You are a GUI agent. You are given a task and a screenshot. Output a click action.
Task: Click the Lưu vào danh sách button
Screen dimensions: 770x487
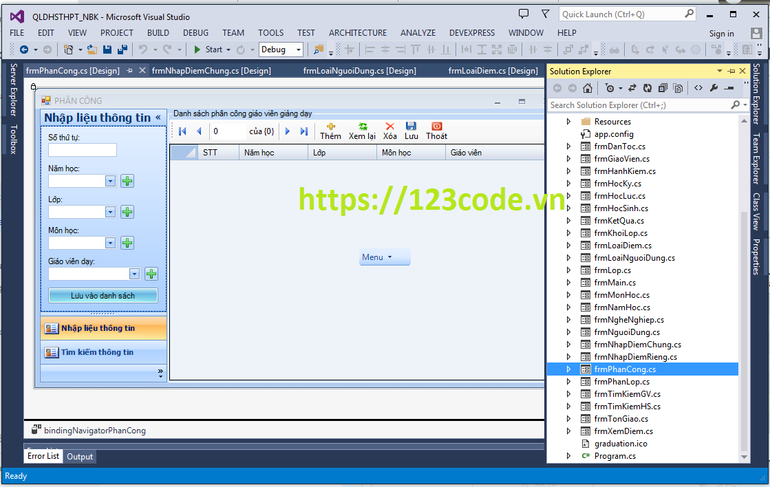tap(103, 294)
